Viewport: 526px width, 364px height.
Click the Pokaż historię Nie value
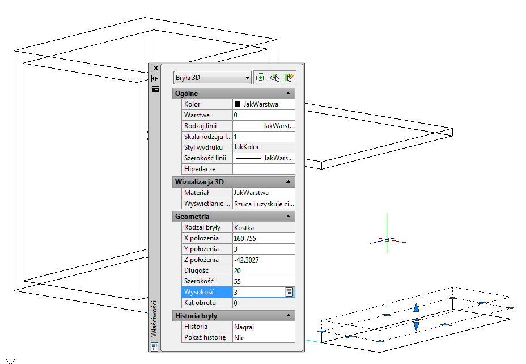click(264, 337)
